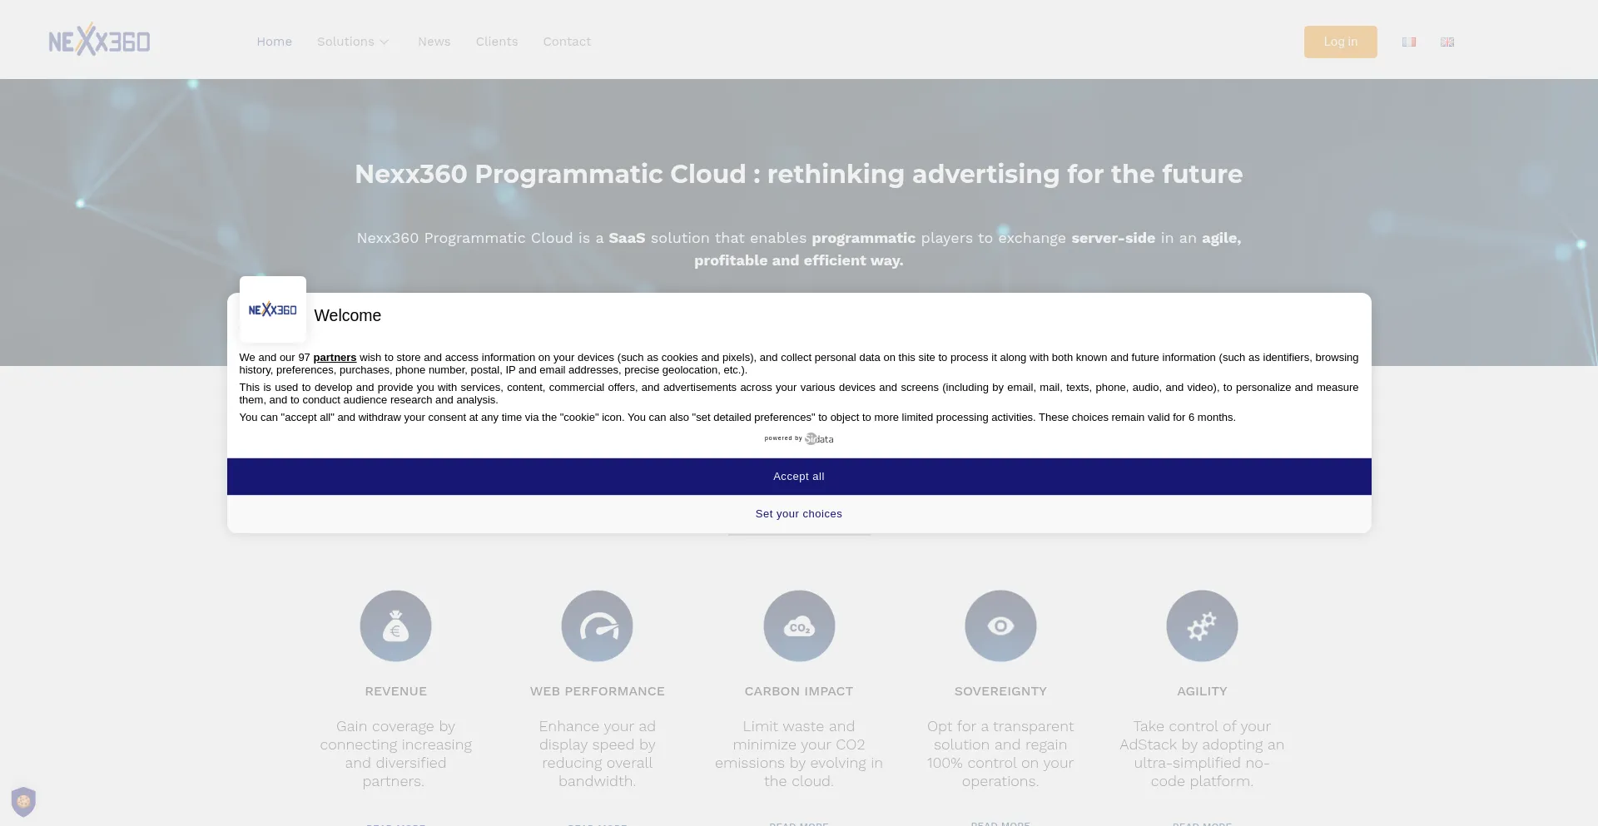Click the CO2 cloud icon under Carbon Impact
The image size is (1598, 826).
click(798, 626)
